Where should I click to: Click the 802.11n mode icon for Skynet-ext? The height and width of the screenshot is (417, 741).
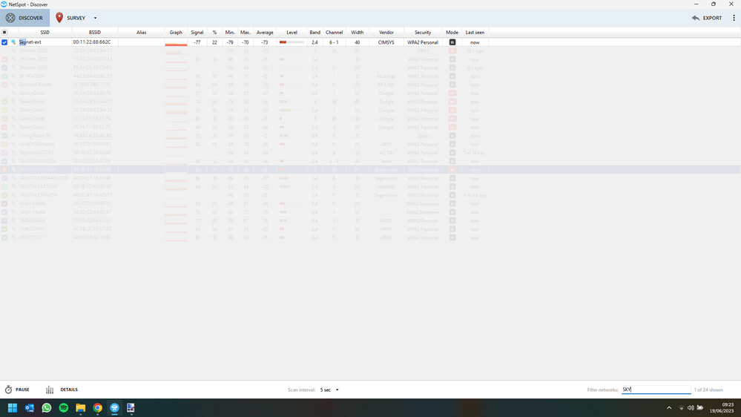pyautogui.click(x=452, y=42)
